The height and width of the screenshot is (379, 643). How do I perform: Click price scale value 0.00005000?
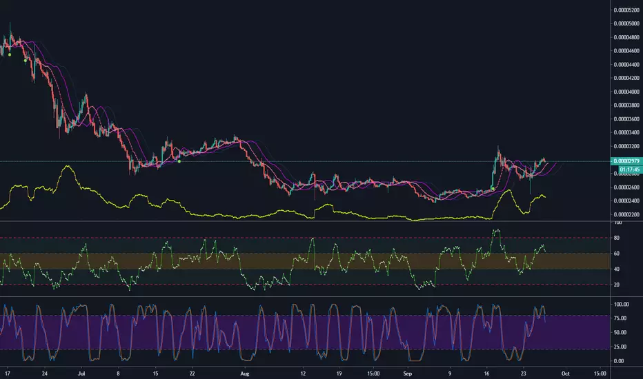point(626,23)
